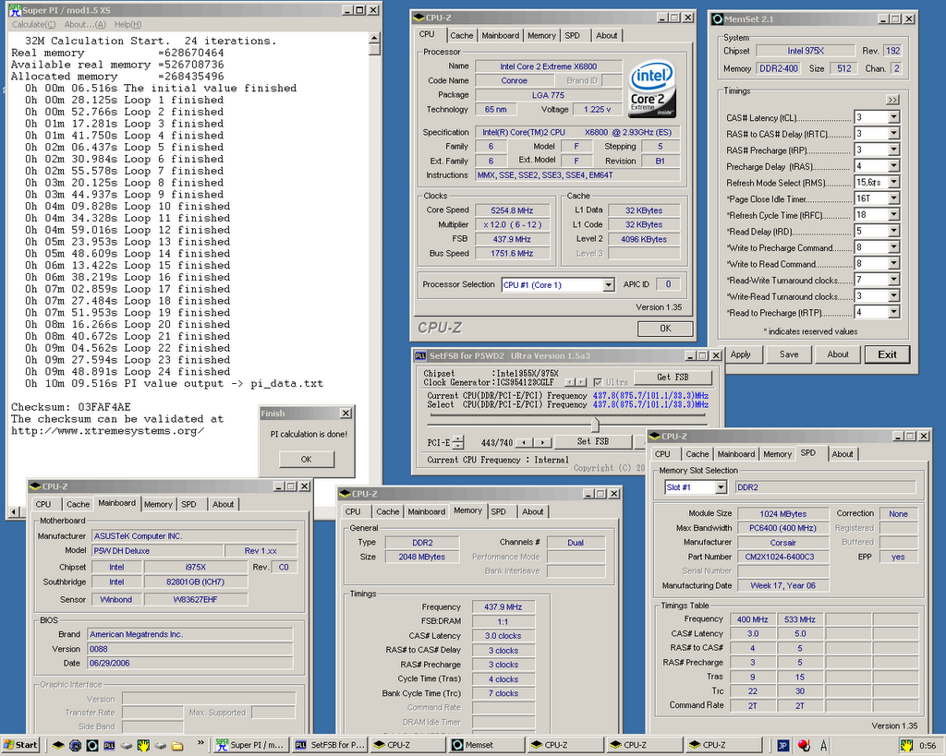Click the SetFSB title bar PLL icon

(x=420, y=355)
